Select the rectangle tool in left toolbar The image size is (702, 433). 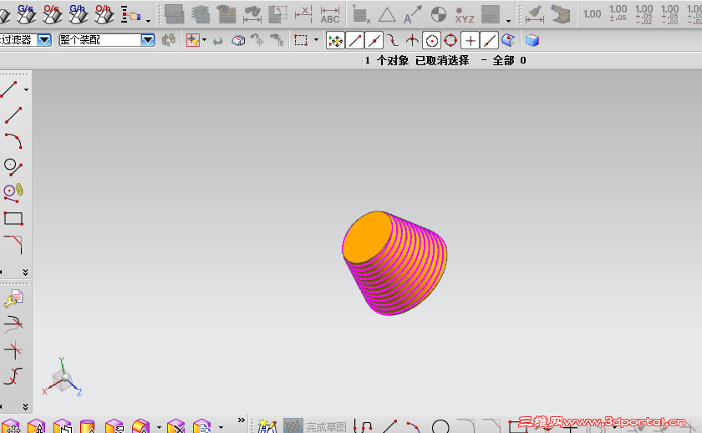coord(13,218)
